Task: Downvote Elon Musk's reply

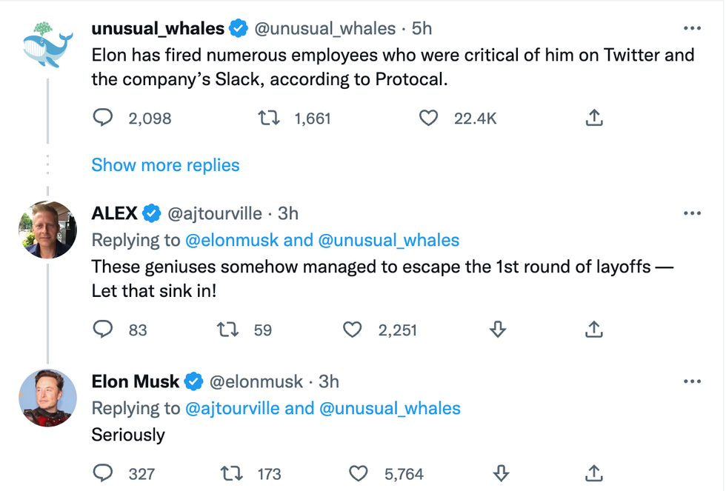Action: [501, 473]
